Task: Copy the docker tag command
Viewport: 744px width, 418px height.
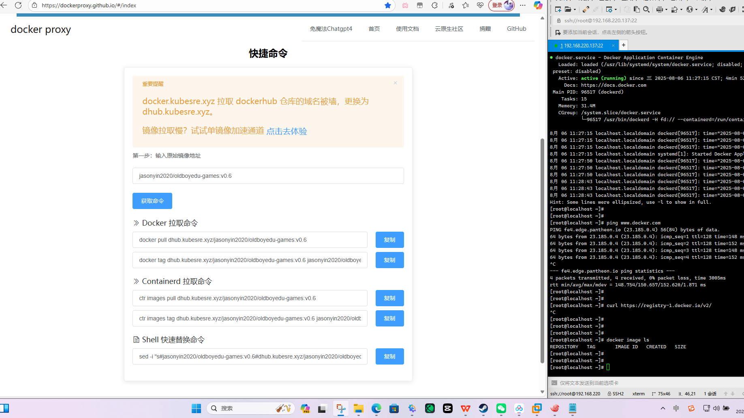Action: [x=390, y=260]
